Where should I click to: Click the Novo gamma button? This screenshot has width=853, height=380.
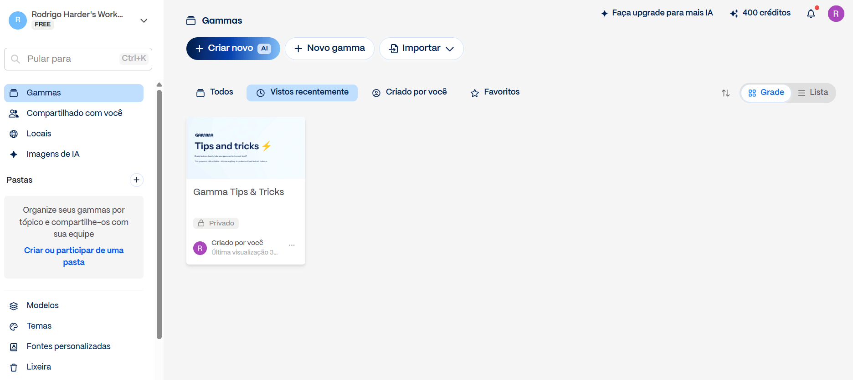pyautogui.click(x=329, y=49)
